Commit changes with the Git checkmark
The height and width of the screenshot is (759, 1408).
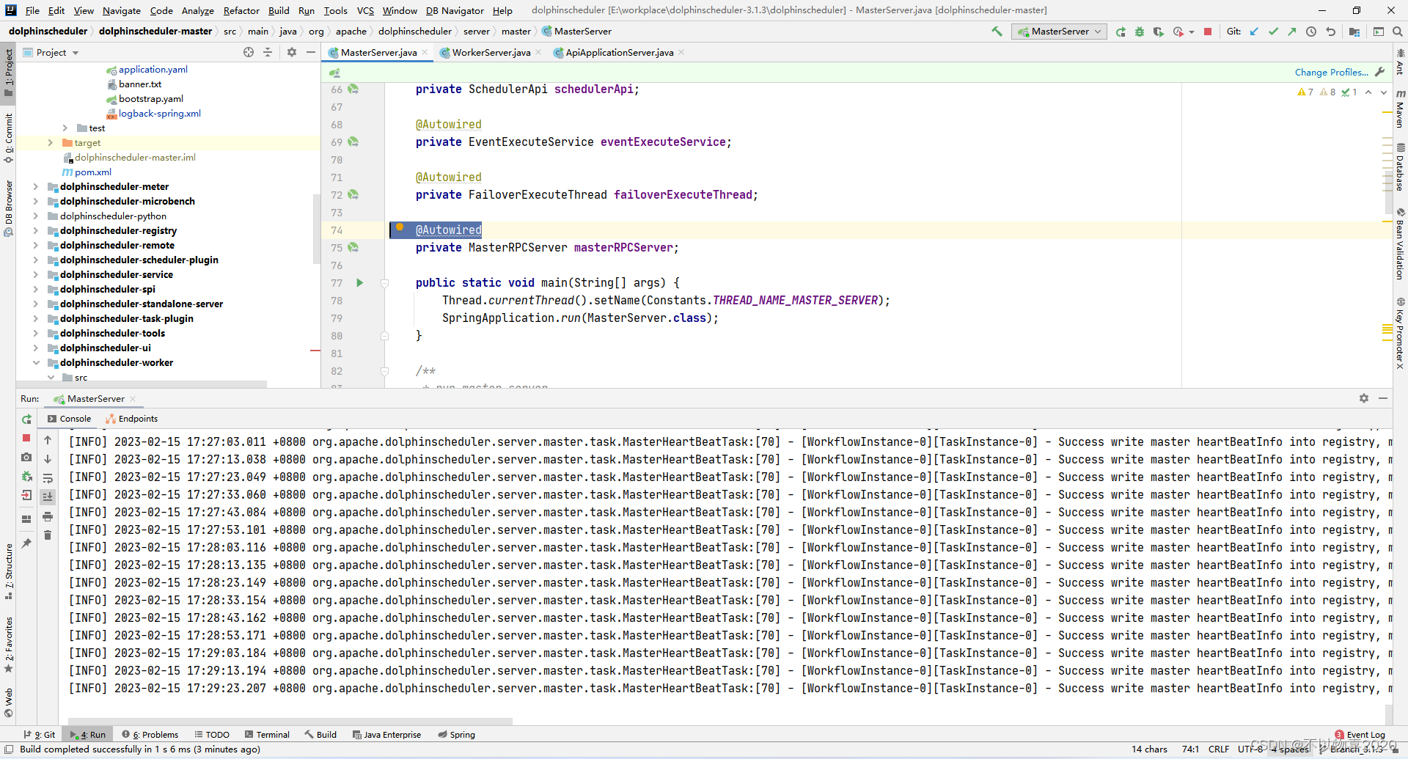point(1273,32)
